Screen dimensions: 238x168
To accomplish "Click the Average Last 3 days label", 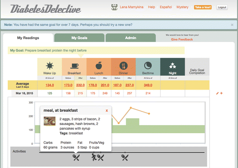I will click(x=22, y=85).
